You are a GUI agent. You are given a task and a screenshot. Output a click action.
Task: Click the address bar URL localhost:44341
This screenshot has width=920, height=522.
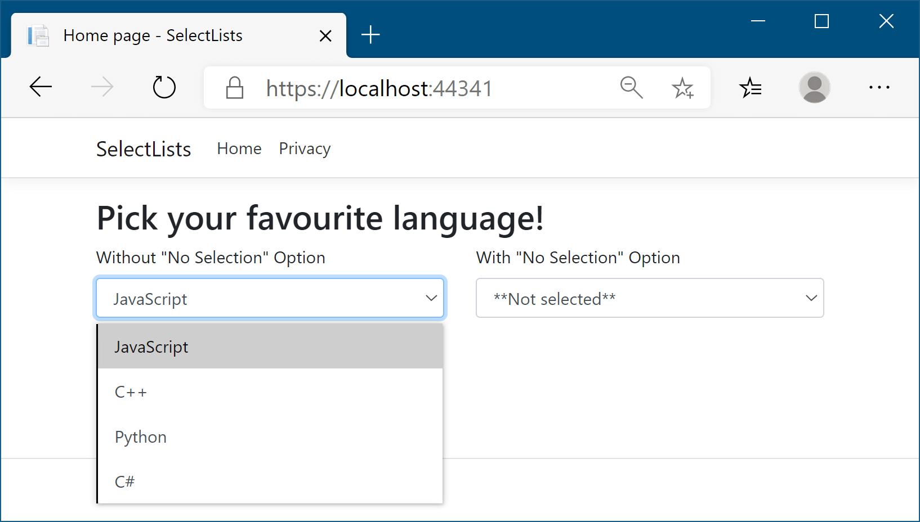pyautogui.click(x=379, y=88)
